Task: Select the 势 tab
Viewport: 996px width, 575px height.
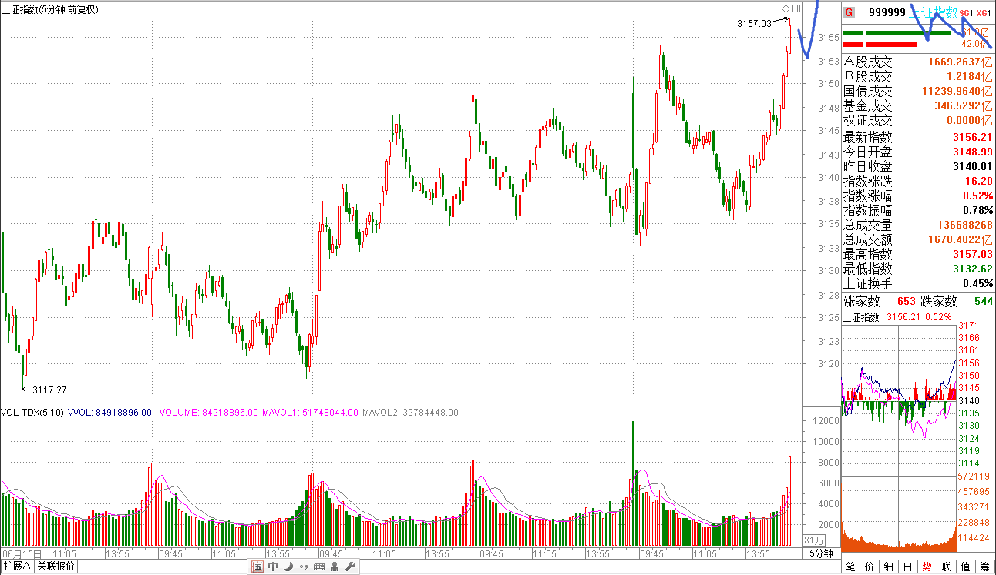Action: point(927,567)
